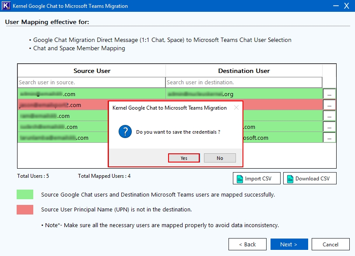Click the Total Mapped Users : 4 label
Screen dimensions: 355x256
104,176
